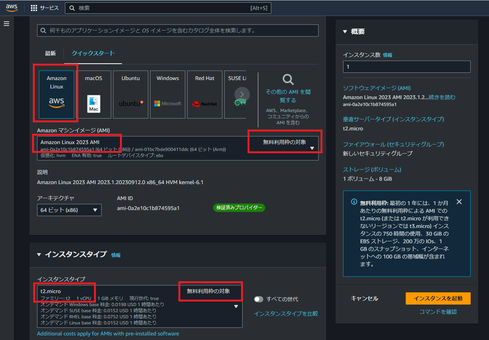Open ファイアウォール (セキュリティグループ) link
Image resolution: width=489 pixels, height=340 pixels.
393,144
